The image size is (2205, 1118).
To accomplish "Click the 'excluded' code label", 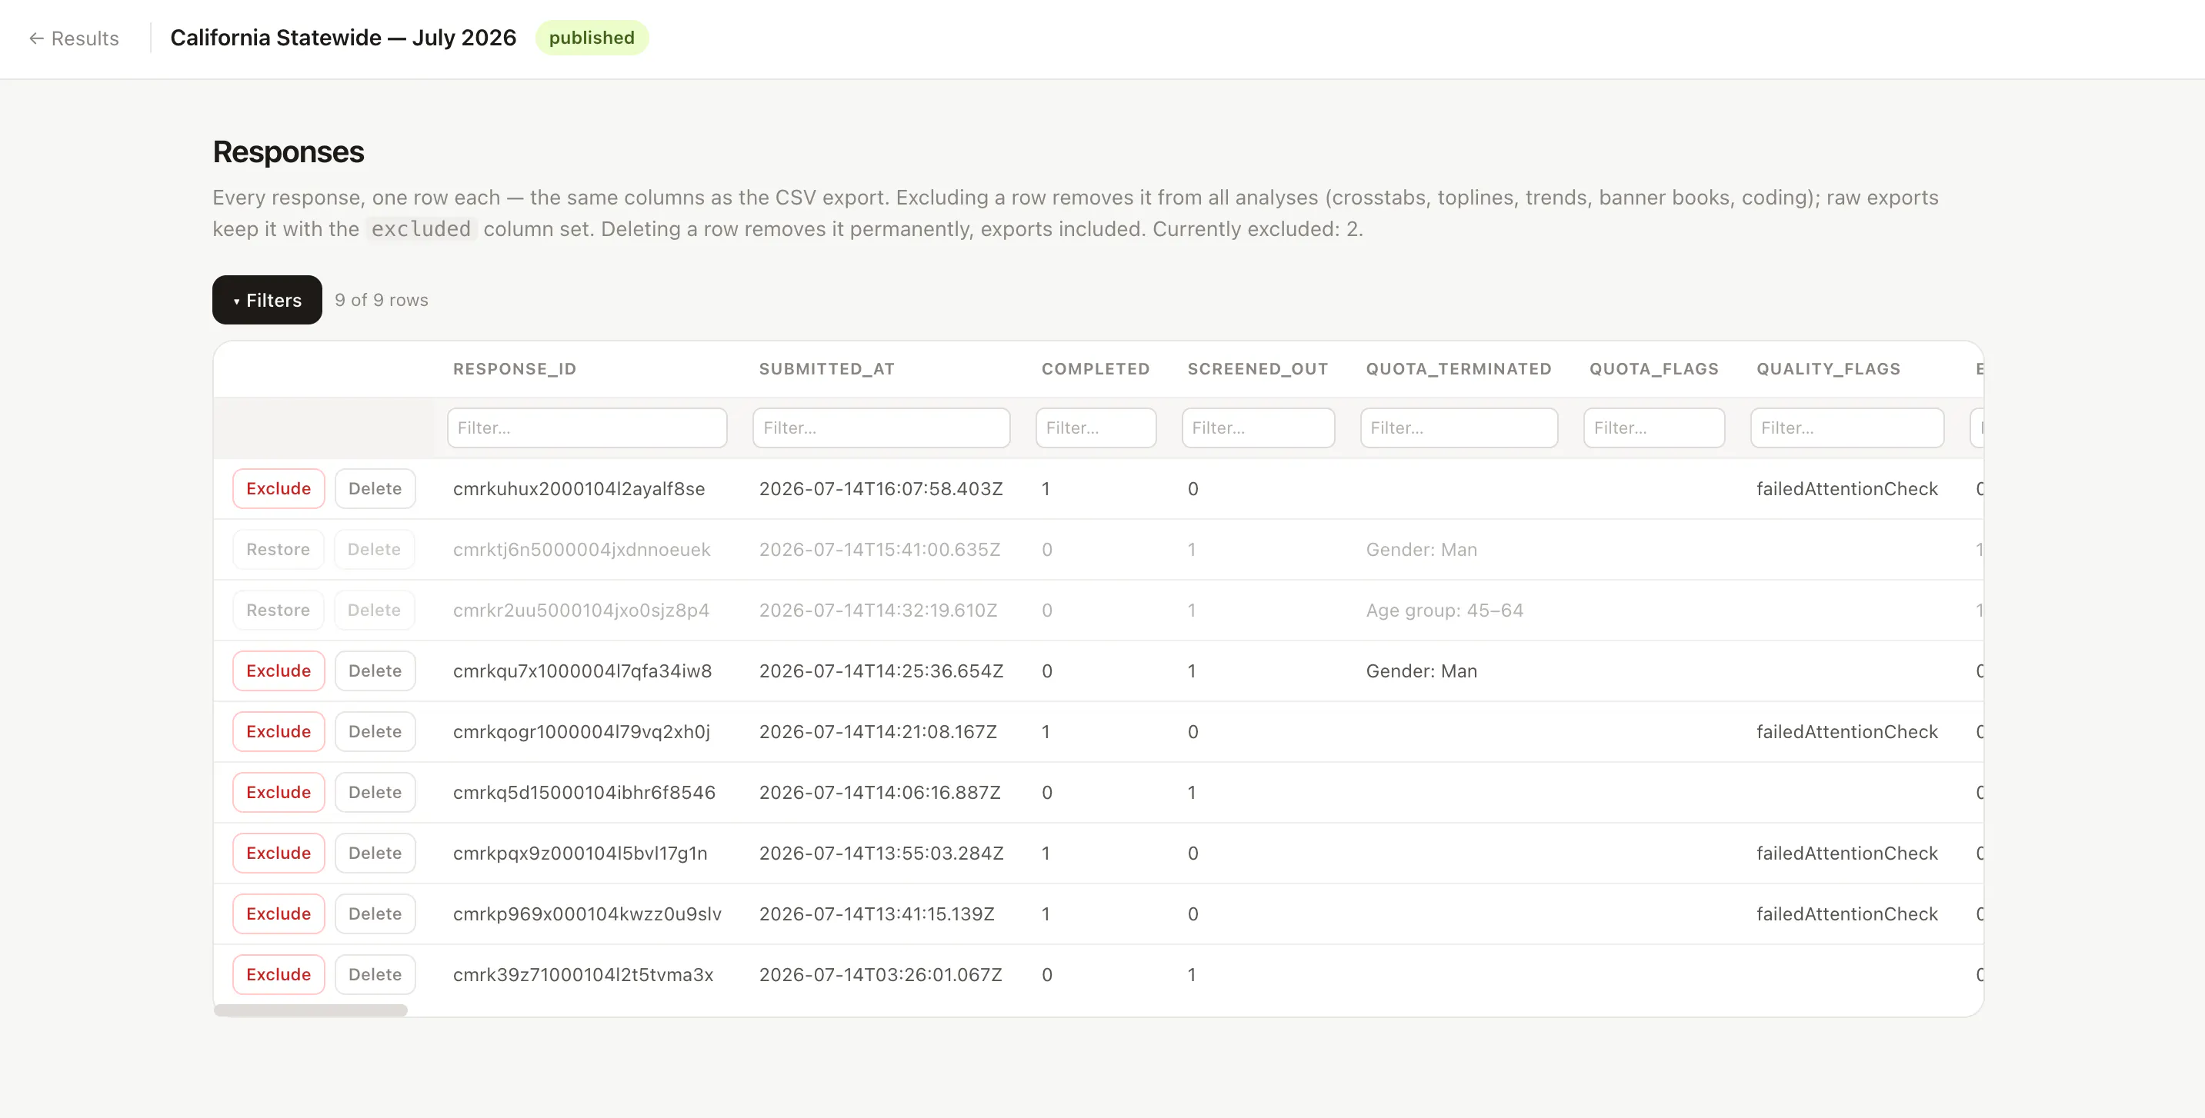I will point(420,229).
